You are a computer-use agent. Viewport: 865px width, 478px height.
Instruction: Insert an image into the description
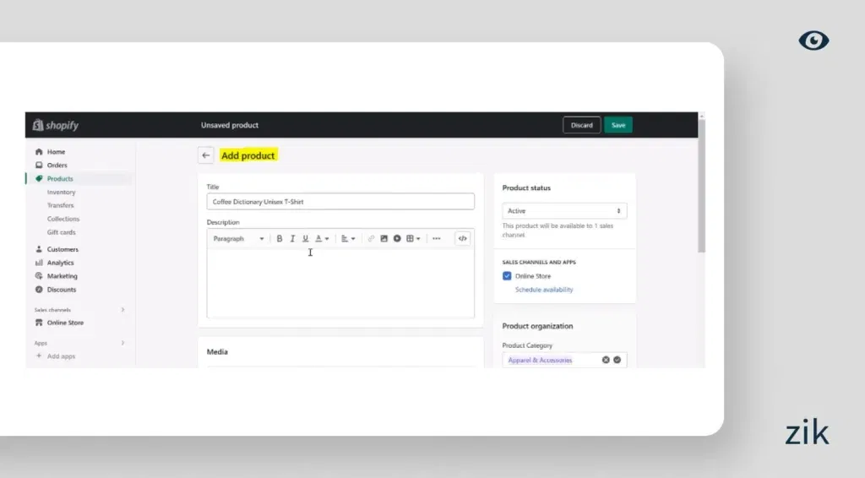[384, 239]
